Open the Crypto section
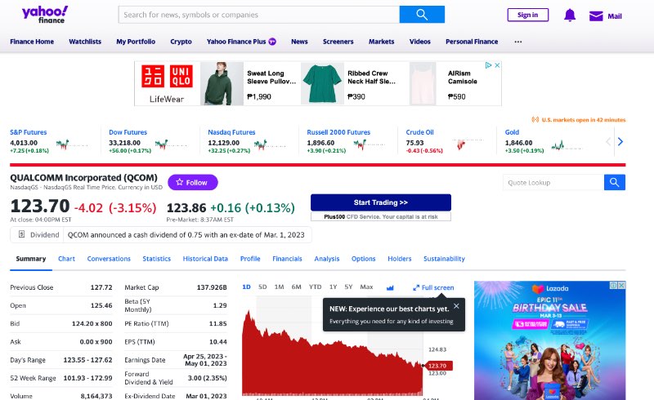This screenshot has width=654, height=400. pos(181,42)
